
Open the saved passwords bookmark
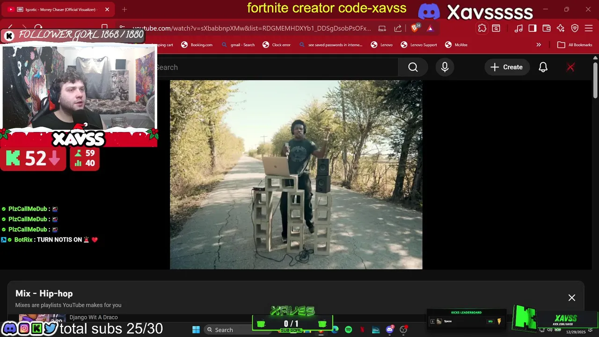(330, 45)
